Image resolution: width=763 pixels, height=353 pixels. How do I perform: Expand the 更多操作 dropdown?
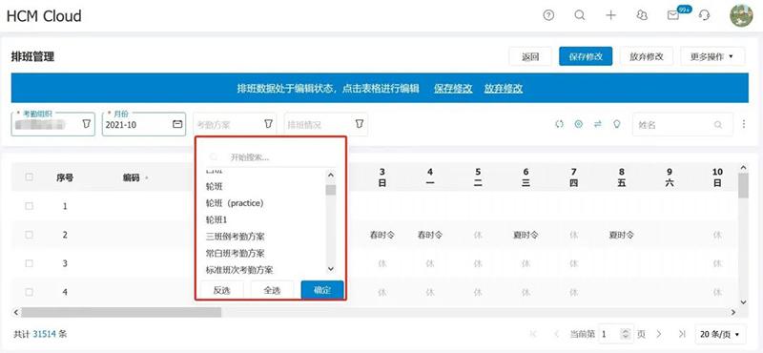coord(712,56)
